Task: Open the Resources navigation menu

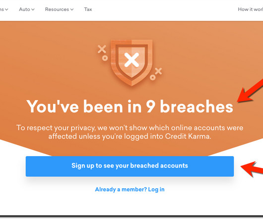Action: (60, 9)
